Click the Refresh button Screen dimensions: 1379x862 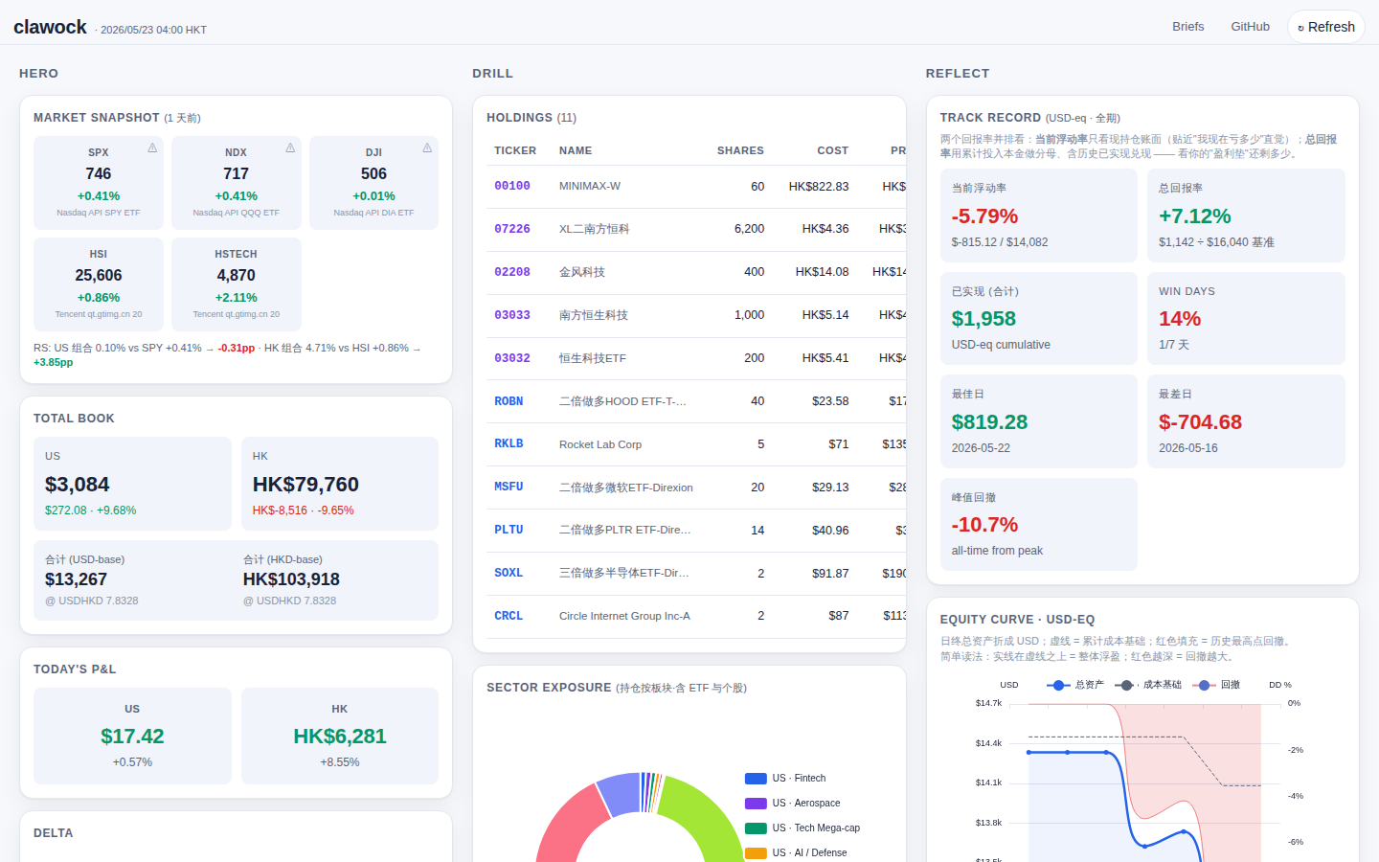pyautogui.click(x=1326, y=27)
